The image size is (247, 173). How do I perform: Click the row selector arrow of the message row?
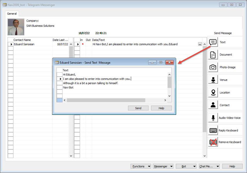click(78, 44)
